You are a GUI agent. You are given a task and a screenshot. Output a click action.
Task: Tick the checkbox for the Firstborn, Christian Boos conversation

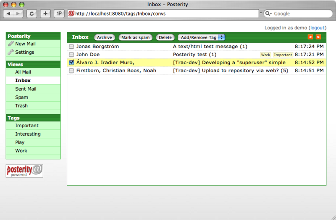[71, 71]
